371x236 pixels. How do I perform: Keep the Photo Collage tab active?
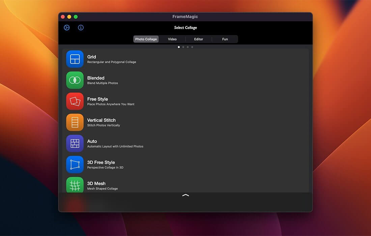[146, 39]
